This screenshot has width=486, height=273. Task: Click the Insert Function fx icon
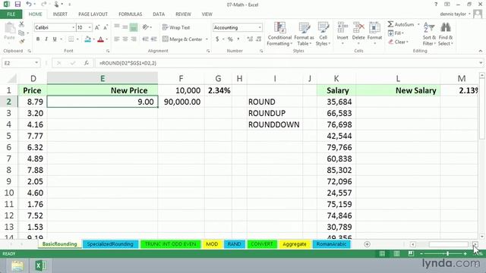point(87,63)
